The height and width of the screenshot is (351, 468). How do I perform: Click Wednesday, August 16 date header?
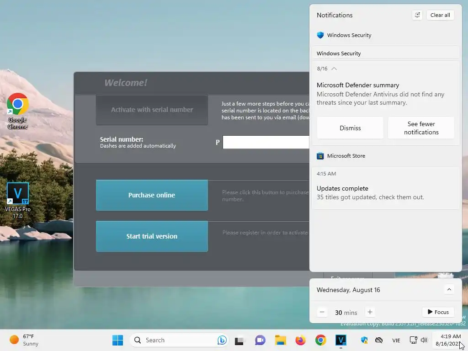pyautogui.click(x=348, y=290)
